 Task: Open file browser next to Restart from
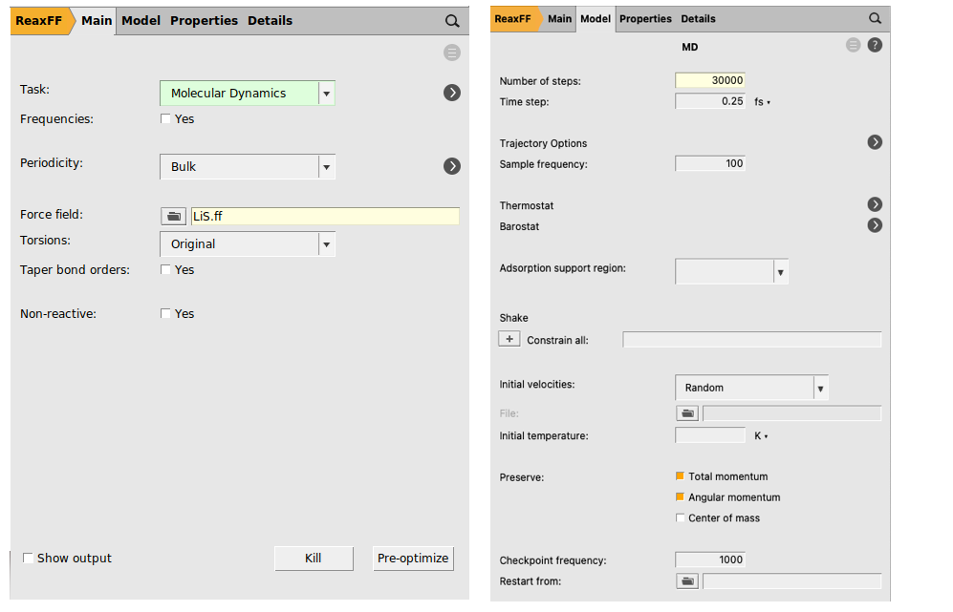(x=686, y=580)
